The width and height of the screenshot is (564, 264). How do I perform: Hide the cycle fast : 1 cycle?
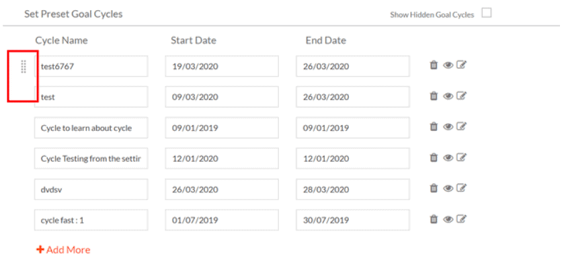[448, 219]
